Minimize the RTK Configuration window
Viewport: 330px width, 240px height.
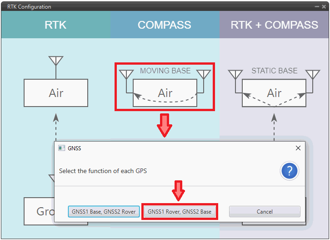coord(317,7)
